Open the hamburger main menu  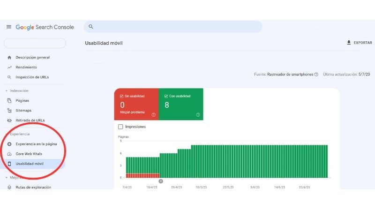coord(9,27)
